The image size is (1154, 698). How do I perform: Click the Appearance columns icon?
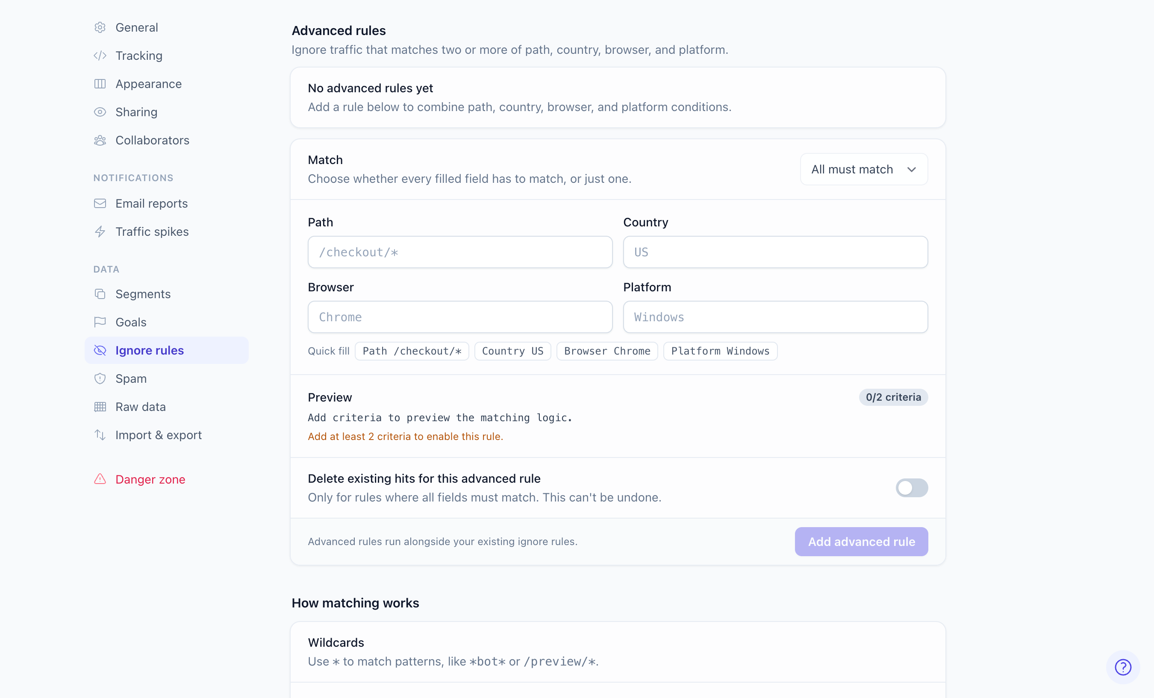(x=100, y=84)
